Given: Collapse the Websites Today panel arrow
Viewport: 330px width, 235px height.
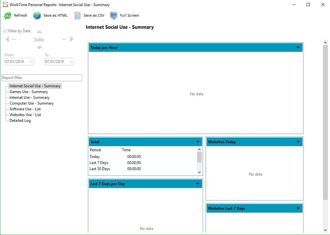Looking at the screenshot, I should tap(298, 142).
